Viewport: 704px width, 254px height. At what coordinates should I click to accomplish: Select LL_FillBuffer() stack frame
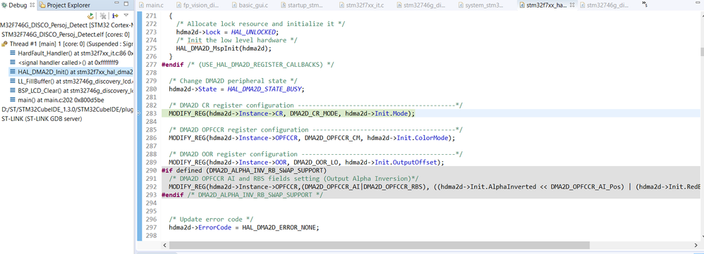pos(71,81)
